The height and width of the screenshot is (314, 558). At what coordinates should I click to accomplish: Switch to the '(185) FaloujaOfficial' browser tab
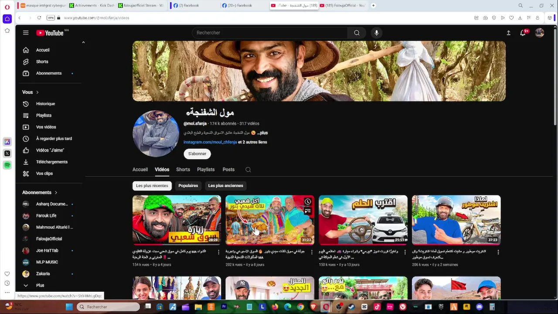pyautogui.click(x=344, y=5)
